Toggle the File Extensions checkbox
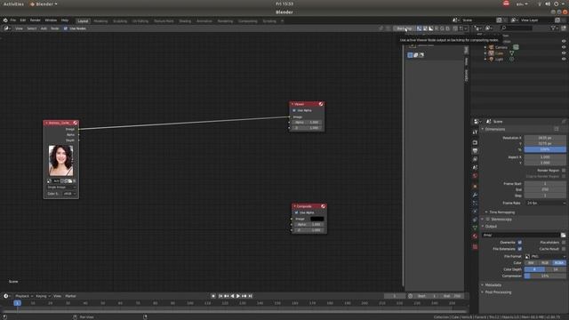Viewport: 569px width, 320px height. coord(519,249)
